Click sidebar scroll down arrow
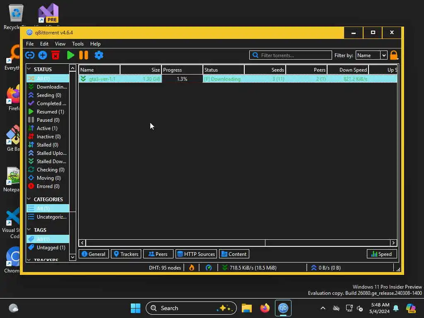 (x=72, y=257)
